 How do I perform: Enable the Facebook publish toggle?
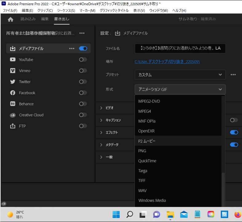tap(83, 93)
